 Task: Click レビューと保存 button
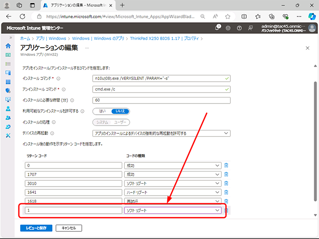pyautogui.click(x=36, y=228)
